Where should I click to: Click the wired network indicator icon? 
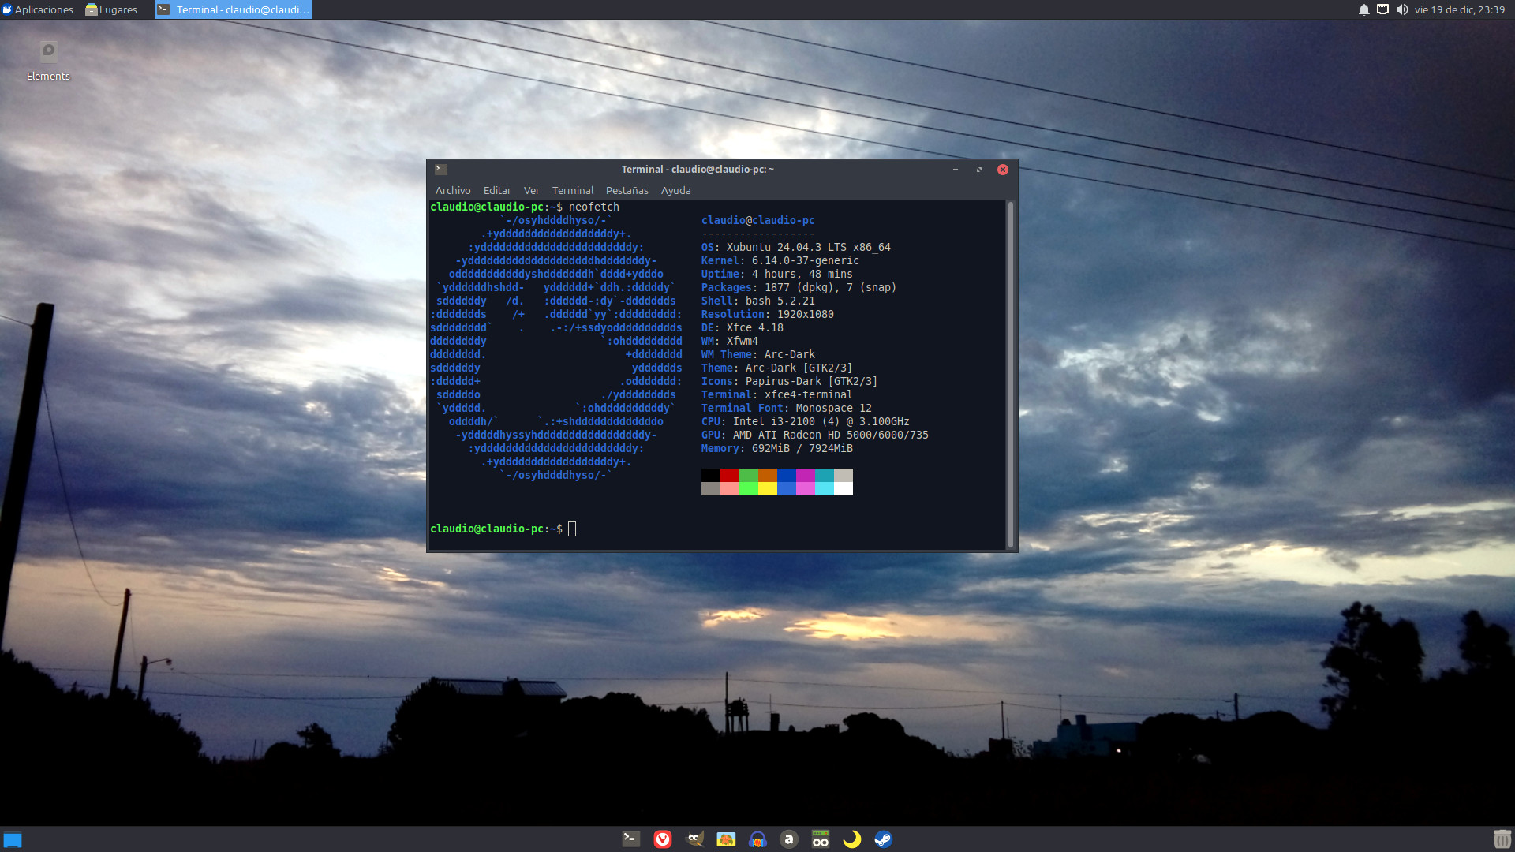click(1382, 9)
